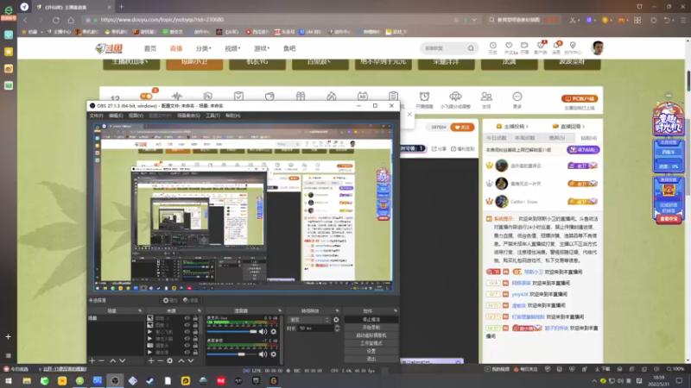Expand 主播投稿 chevron in right panel

click(x=527, y=126)
